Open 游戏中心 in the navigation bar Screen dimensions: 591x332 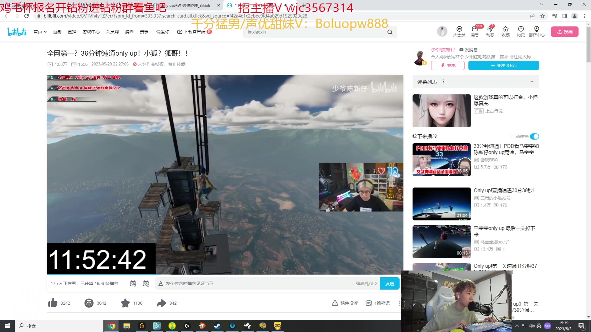coord(91,32)
